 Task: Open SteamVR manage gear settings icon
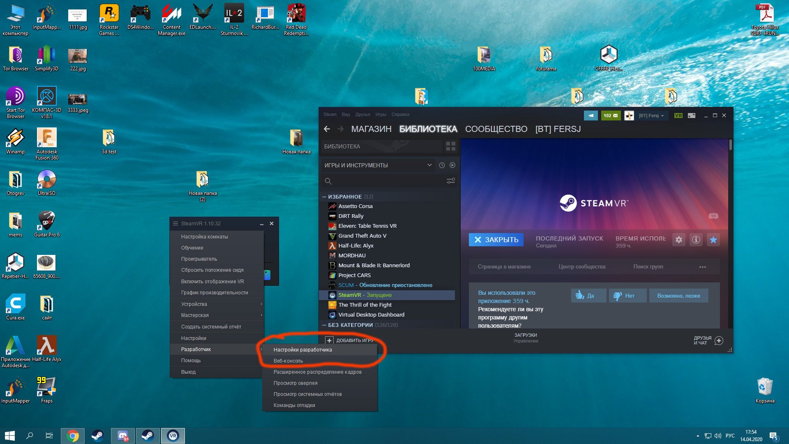pos(679,240)
